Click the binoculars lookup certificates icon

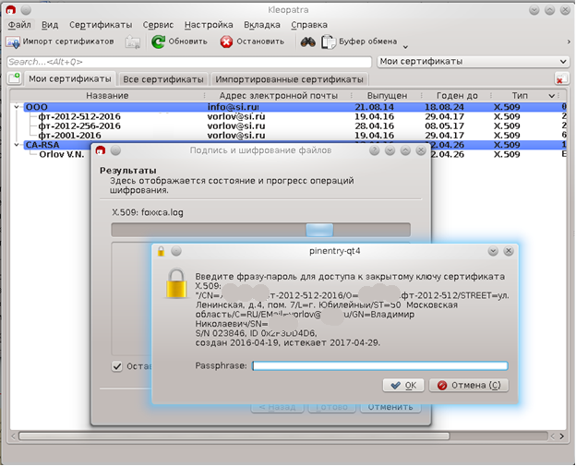pos(307,42)
